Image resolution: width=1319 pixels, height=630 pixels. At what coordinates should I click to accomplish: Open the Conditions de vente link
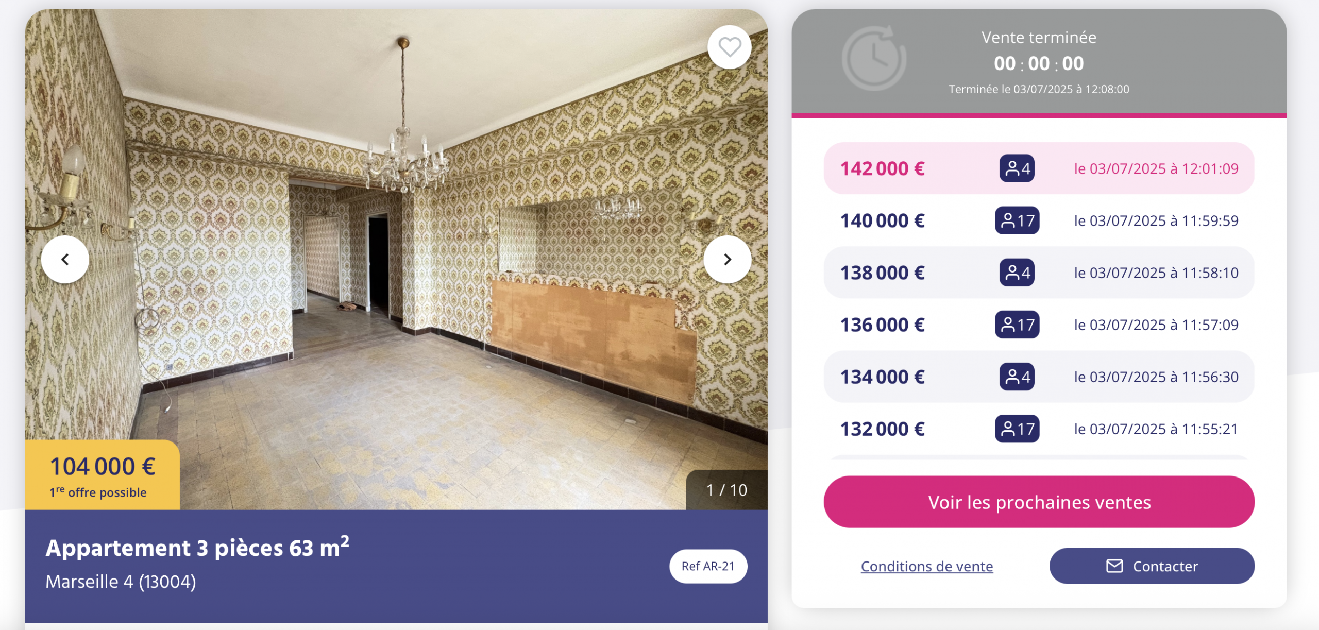pos(927,566)
